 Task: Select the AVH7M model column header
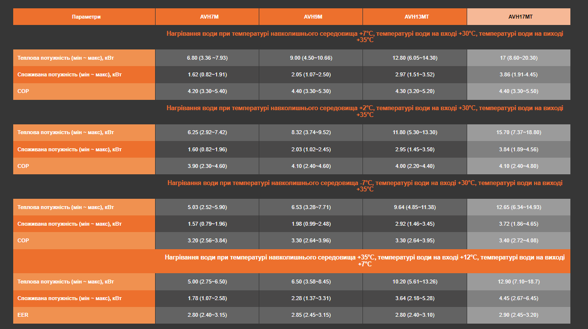click(207, 17)
